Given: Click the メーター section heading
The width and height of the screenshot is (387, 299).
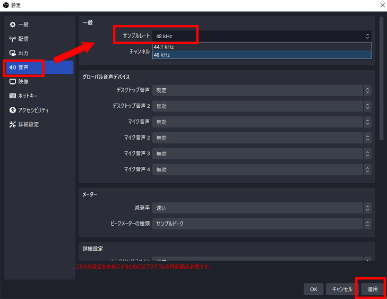Looking at the screenshot, I should [90, 194].
